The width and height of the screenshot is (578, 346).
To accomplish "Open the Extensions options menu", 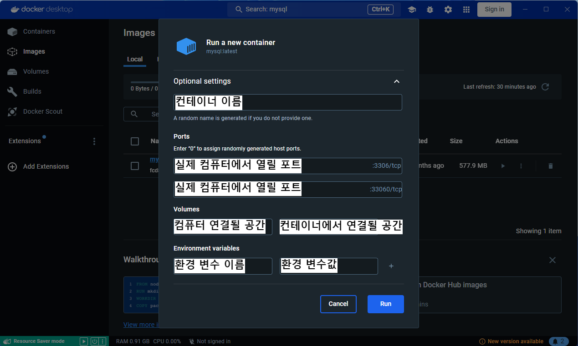I will click(94, 141).
